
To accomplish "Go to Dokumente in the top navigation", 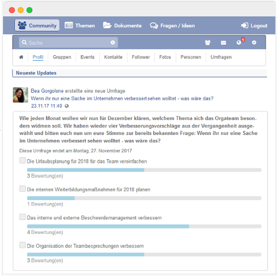I will [x=122, y=26].
